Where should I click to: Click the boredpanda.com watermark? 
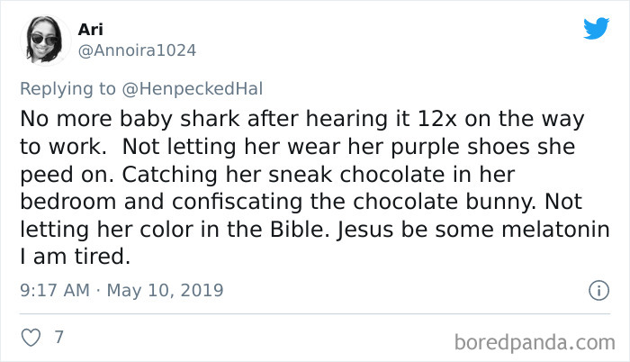pos(534,341)
